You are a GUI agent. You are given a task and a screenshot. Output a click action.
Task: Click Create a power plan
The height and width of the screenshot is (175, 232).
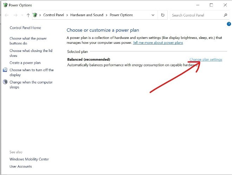[x=25, y=63]
